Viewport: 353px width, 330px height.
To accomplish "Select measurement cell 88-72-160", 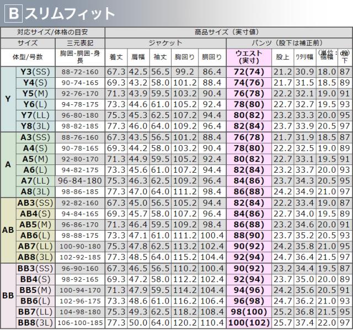I will point(80,72).
